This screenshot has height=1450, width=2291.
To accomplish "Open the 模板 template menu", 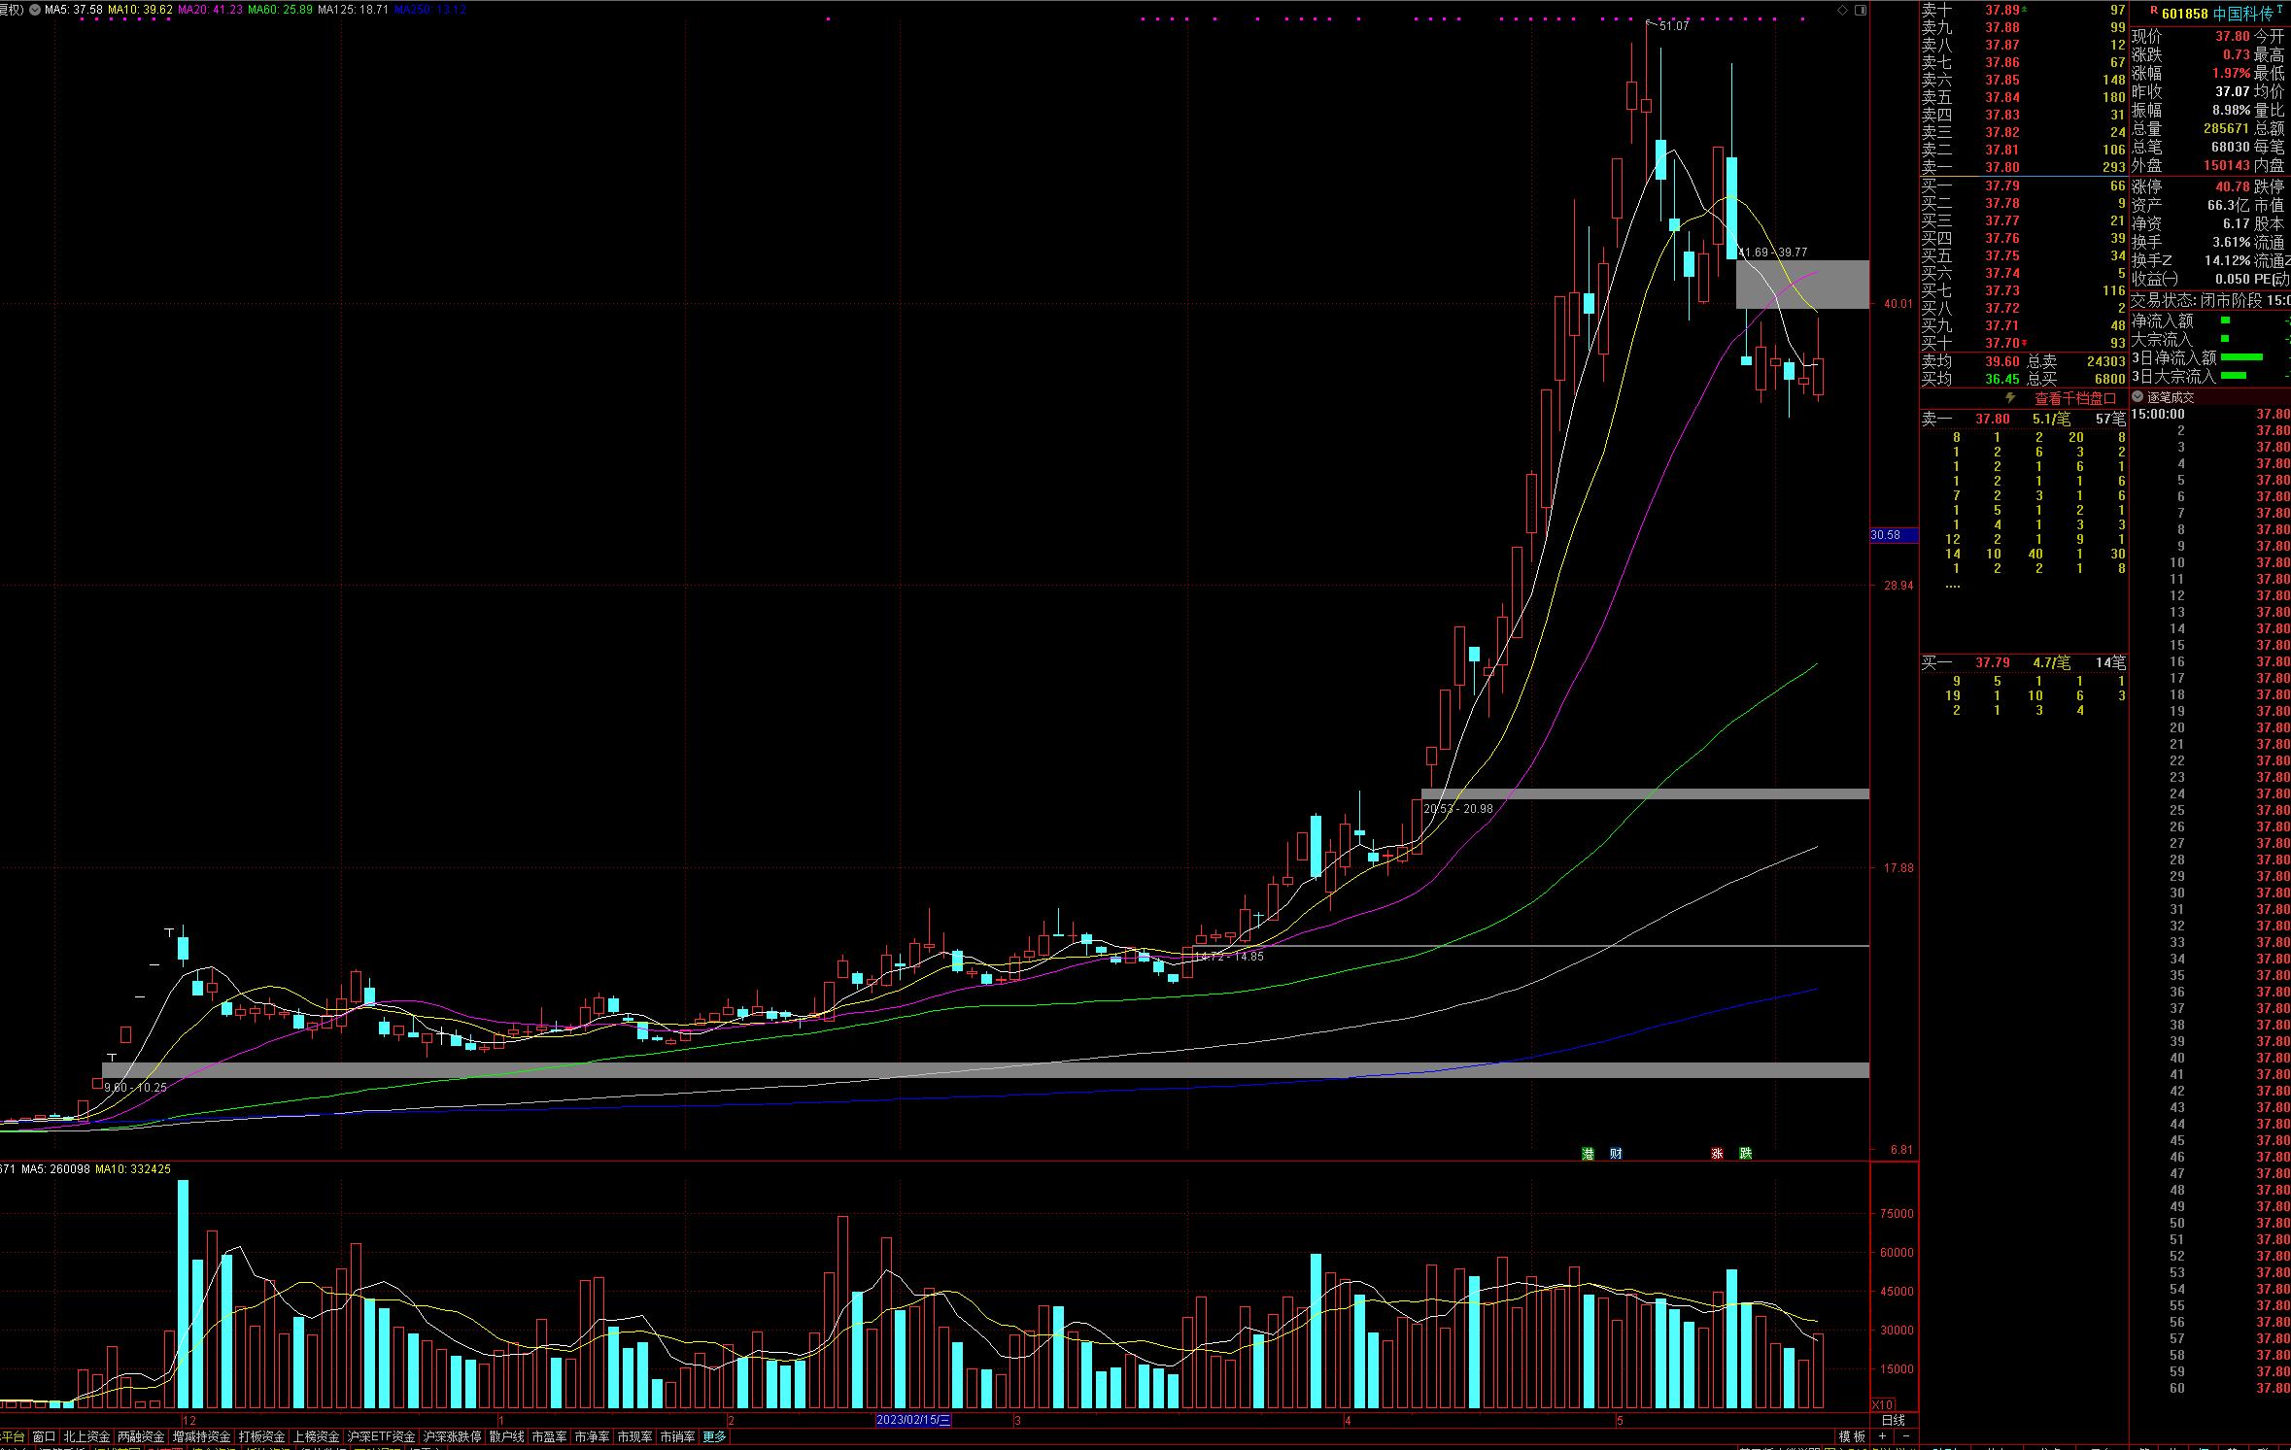I will 1852,1436.
